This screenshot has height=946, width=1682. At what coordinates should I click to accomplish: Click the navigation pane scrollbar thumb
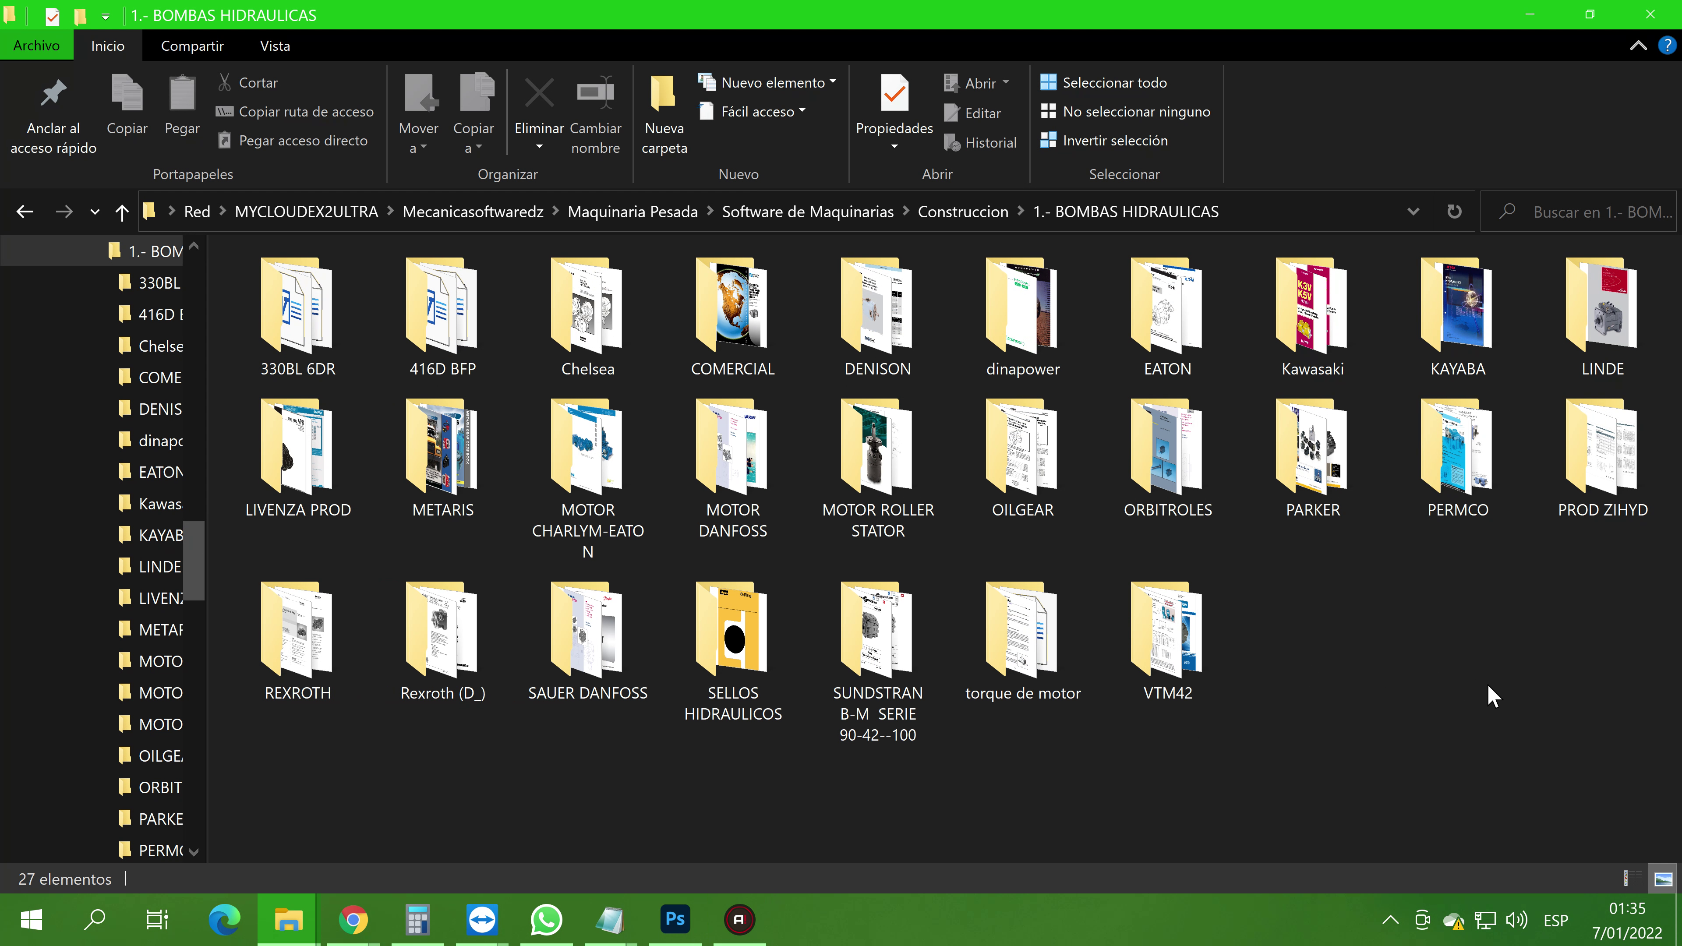click(194, 560)
